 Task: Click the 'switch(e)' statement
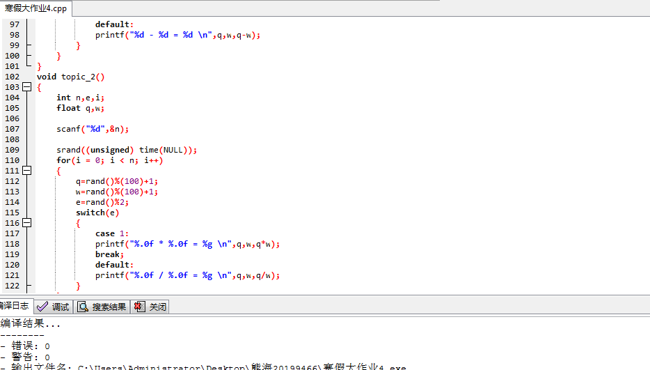pos(97,213)
